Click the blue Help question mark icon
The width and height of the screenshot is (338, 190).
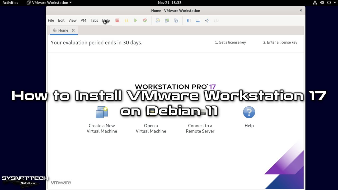(x=249, y=112)
